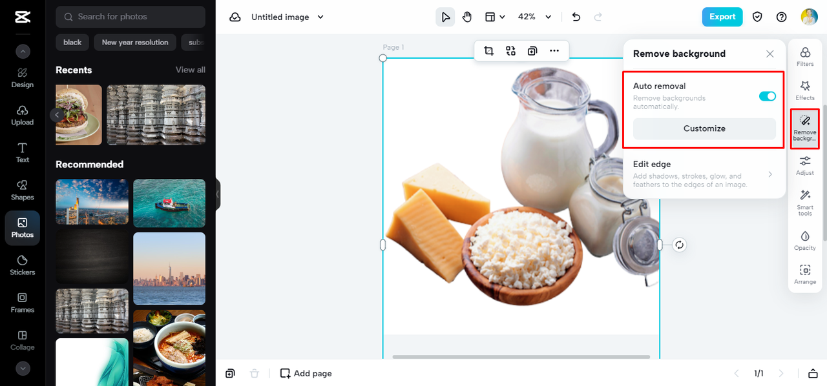Select the 'black' search tag
Viewport: 827px width, 386px height.
72,43
